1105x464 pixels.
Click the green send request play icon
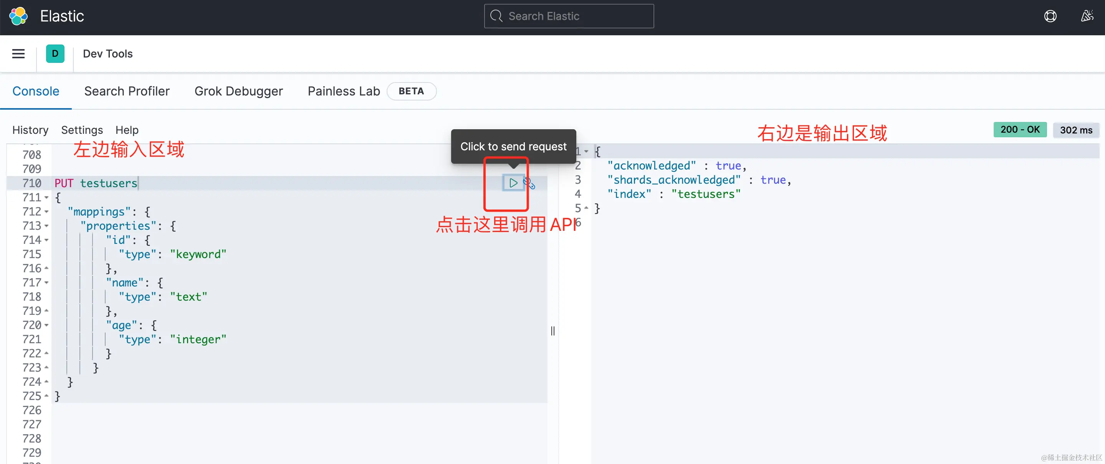[513, 183]
